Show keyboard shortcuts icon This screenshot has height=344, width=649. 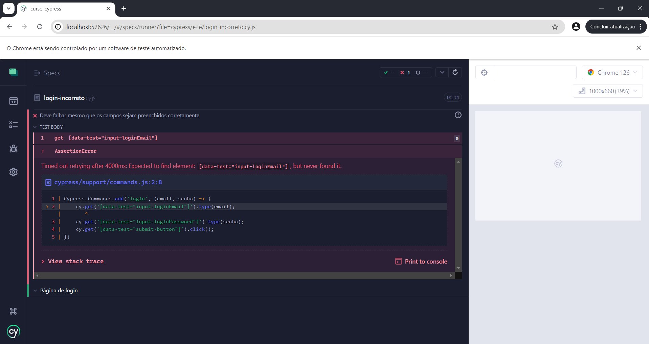tap(13, 311)
